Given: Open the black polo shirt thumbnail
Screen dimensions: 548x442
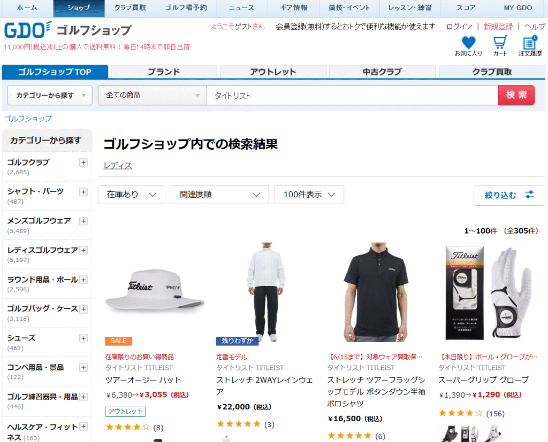Looking at the screenshot, I should coord(377,292).
